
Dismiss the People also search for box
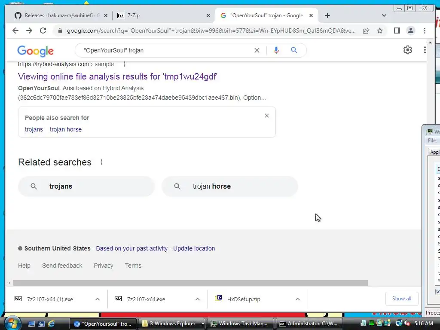(x=267, y=116)
